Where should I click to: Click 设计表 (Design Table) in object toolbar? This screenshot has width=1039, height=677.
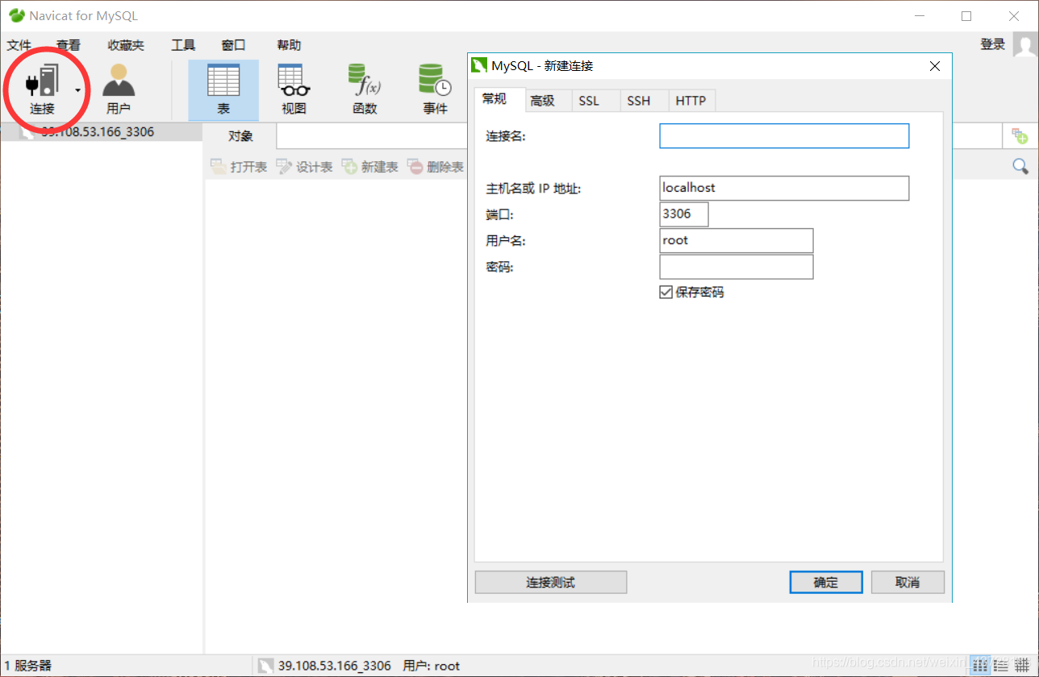tap(304, 167)
